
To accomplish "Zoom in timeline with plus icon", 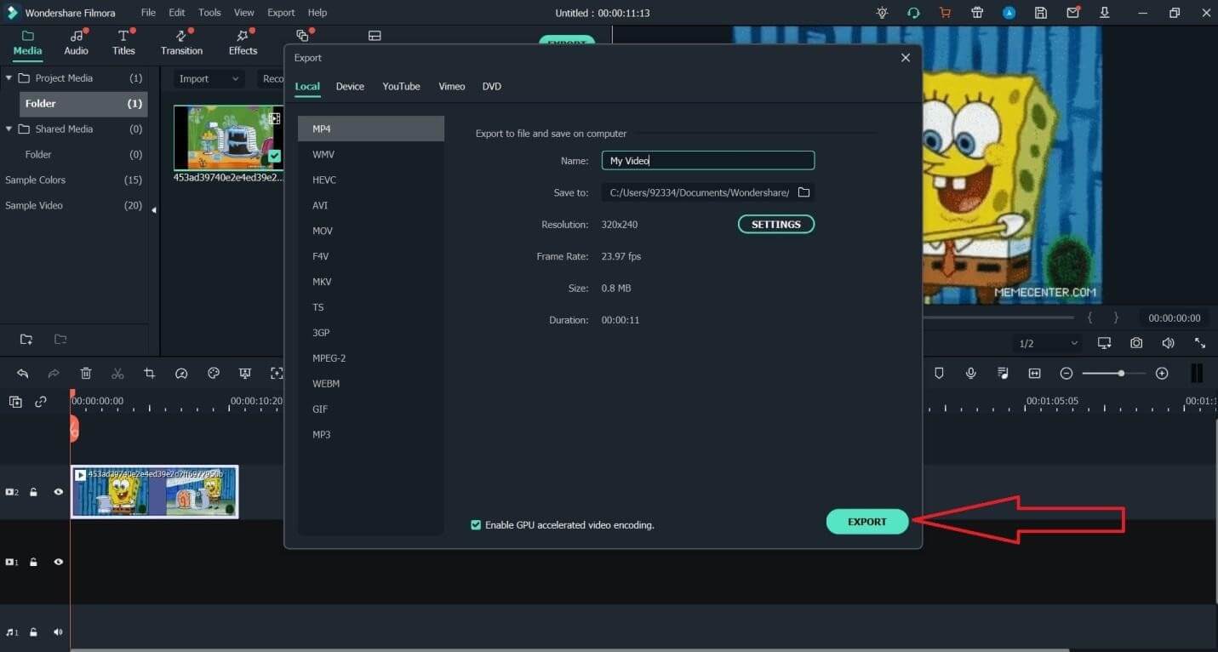I will click(x=1162, y=374).
